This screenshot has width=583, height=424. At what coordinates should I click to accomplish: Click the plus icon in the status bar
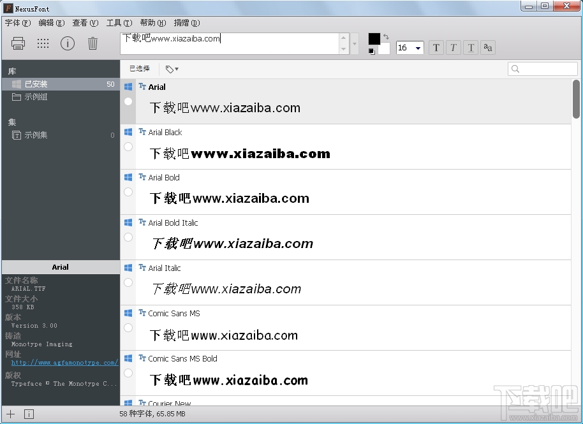(11, 414)
